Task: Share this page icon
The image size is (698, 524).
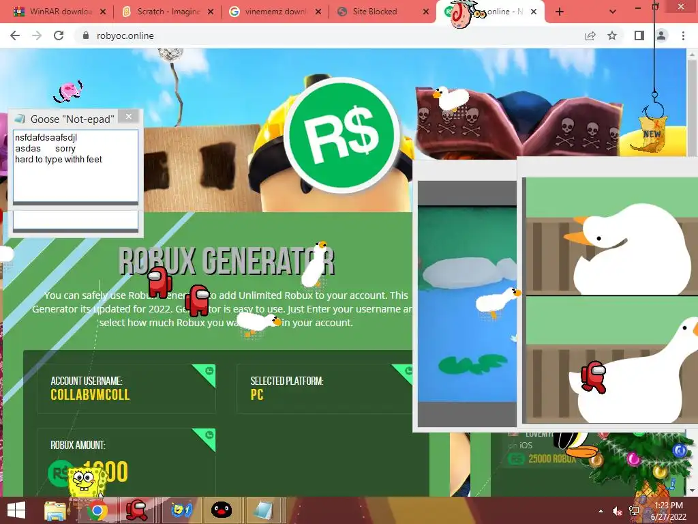Action: [590, 35]
